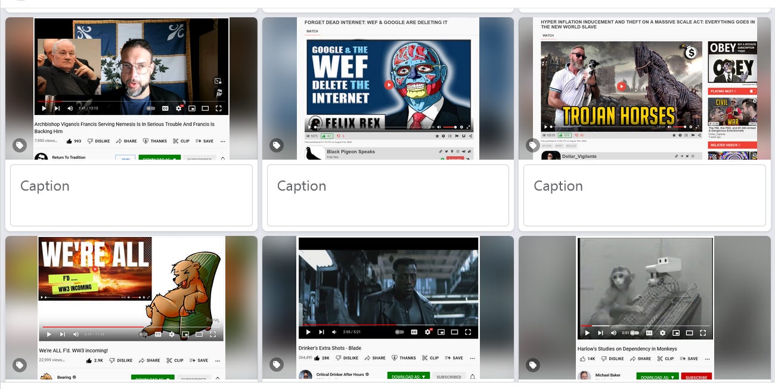Click Critical Drinker After Hours channel name
The image size is (775, 389).
click(340, 375)
